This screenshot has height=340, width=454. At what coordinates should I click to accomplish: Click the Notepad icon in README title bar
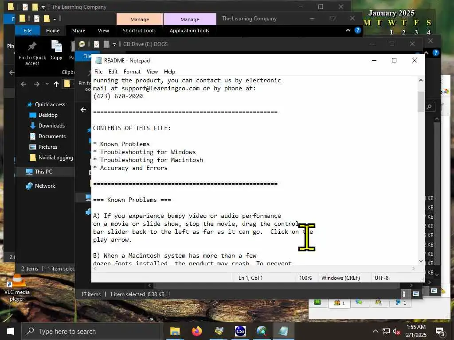click(98, 60)
